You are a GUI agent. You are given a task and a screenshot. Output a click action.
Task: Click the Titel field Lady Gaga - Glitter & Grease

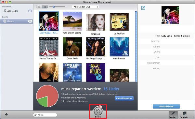175,36
